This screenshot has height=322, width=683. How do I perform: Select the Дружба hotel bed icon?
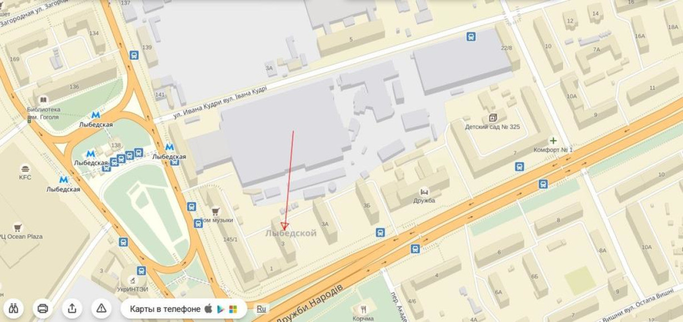tap(425, 192)
